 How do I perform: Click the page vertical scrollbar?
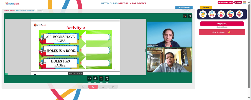pos(249,46)
